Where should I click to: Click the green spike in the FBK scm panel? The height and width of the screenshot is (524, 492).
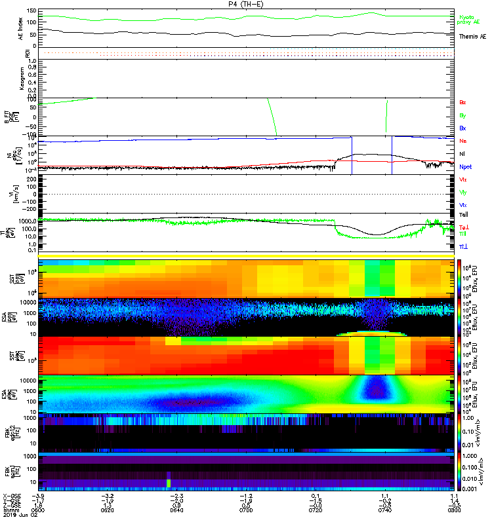click(x=169, y=483)
